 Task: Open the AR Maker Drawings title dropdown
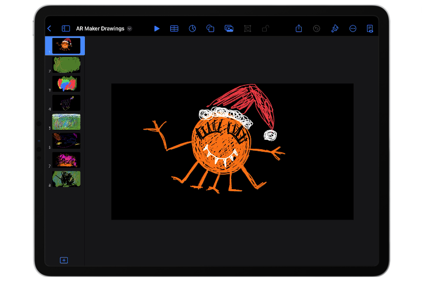(129, 29)
